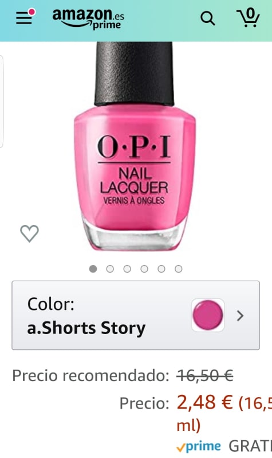
Task: Tap the cart item count badge
Action: point(250,13)
